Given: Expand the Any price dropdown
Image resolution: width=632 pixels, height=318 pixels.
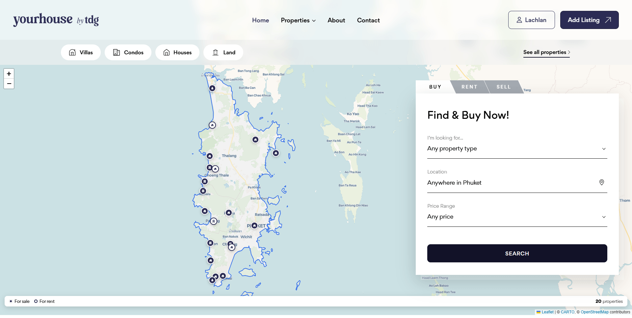Looking at the screenshot, I should (x=517, y=217).
